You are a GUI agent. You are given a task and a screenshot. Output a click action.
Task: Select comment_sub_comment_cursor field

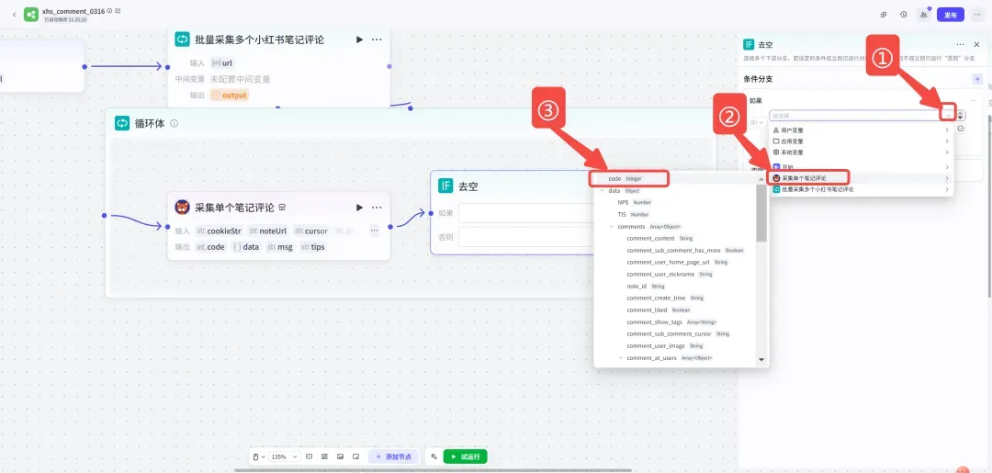tap(678, 333)
